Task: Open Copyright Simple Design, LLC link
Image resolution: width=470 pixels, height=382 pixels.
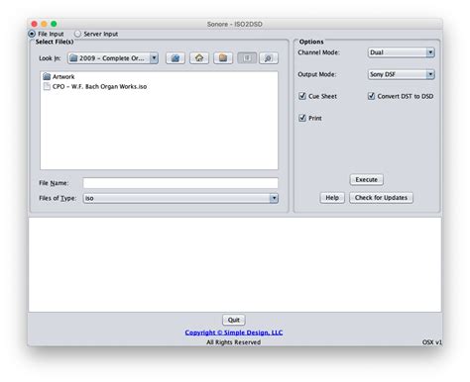Action: [234, 333]
